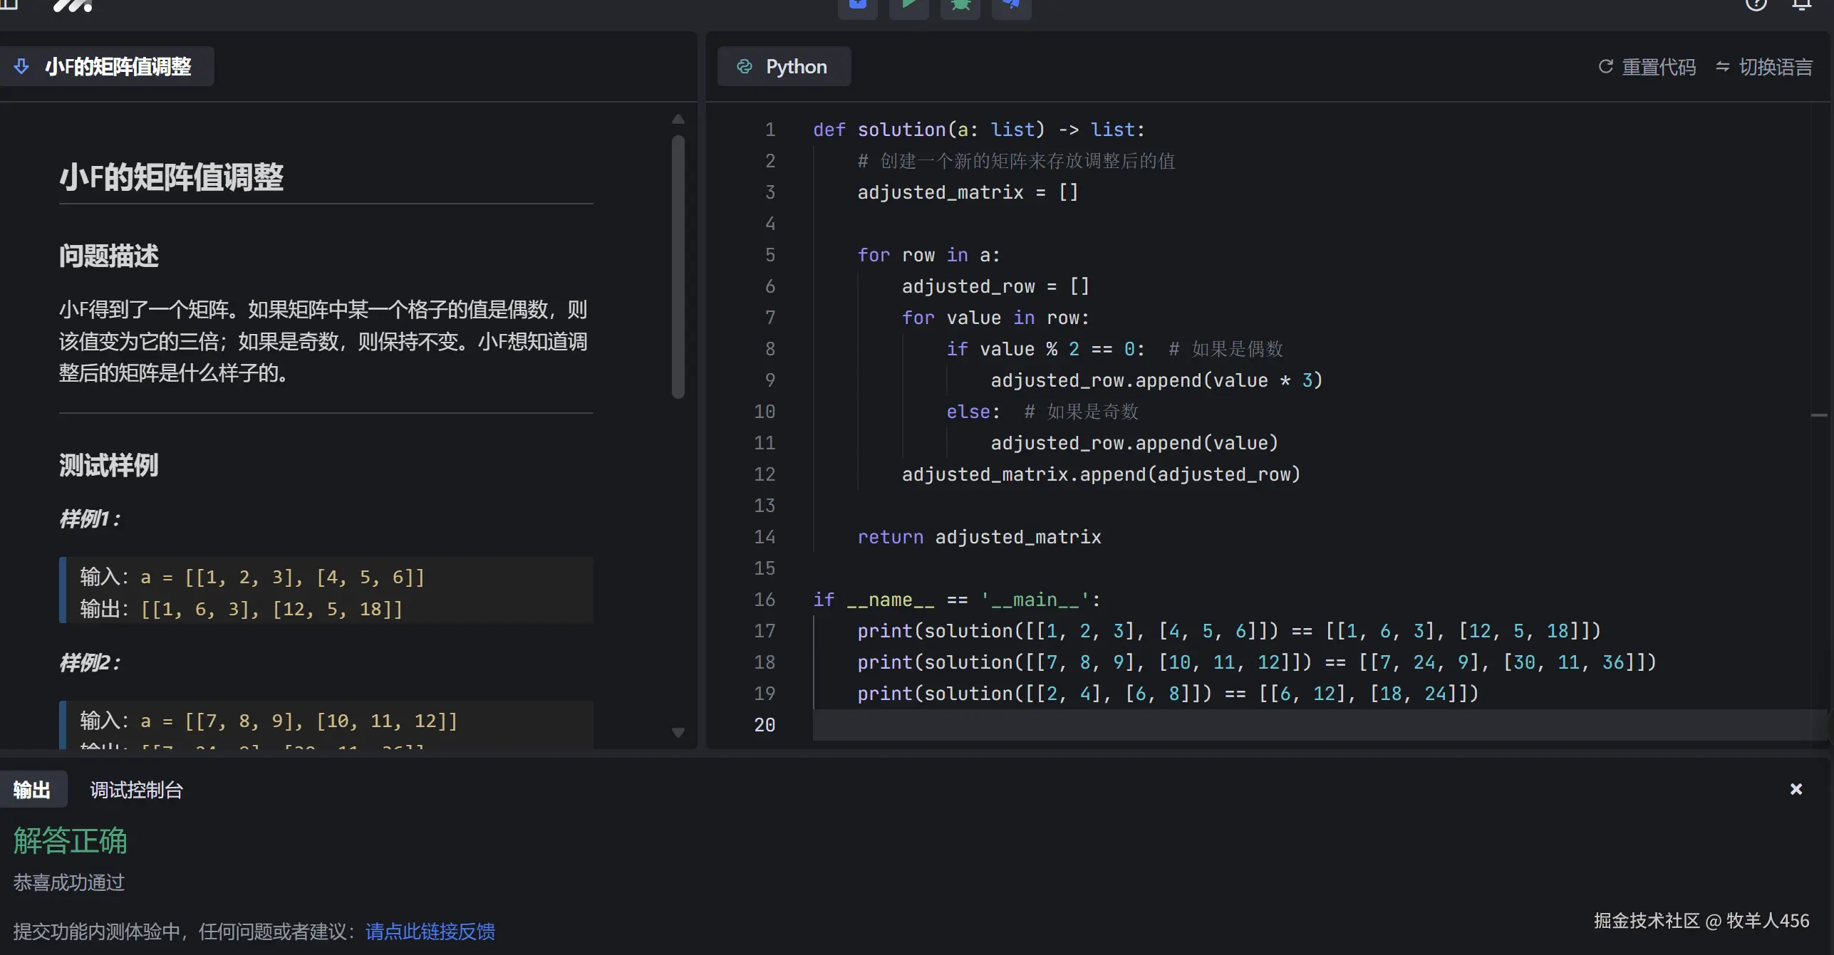Click the blue Submit rocket icon
Image resolution: width=1834 pixels, height=955 pixels.
1011,6
